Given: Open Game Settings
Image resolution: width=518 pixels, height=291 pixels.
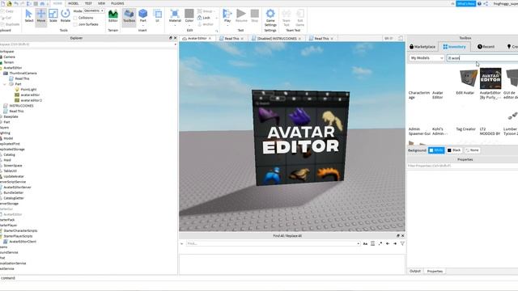Looking at the screenshot, I should [x=270, y=18].
